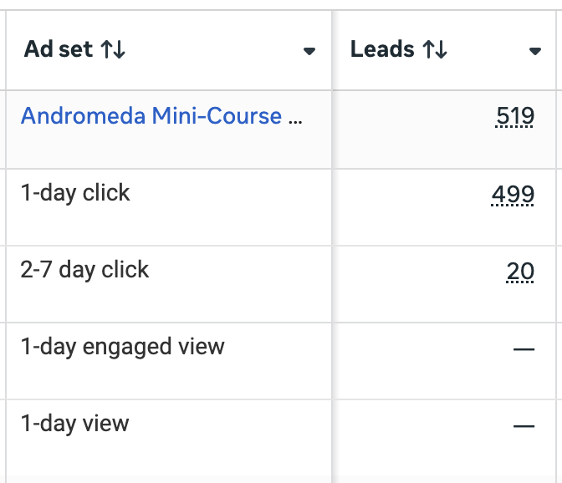Open the Andromeda Mini-Course ad set link
562x483 pixels.
(x=151, y=115)
